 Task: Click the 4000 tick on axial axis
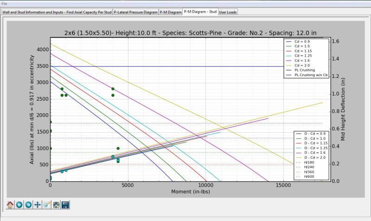[43, 50]
